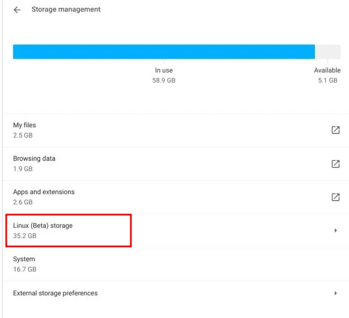Click the gray available portion of bar

[327, 52]
